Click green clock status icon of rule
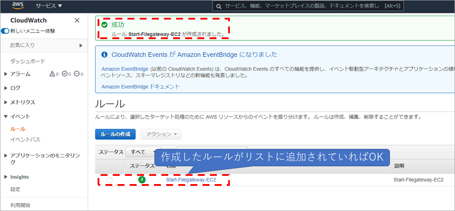Viewport: 455px width, 211px height. (142, 180)
